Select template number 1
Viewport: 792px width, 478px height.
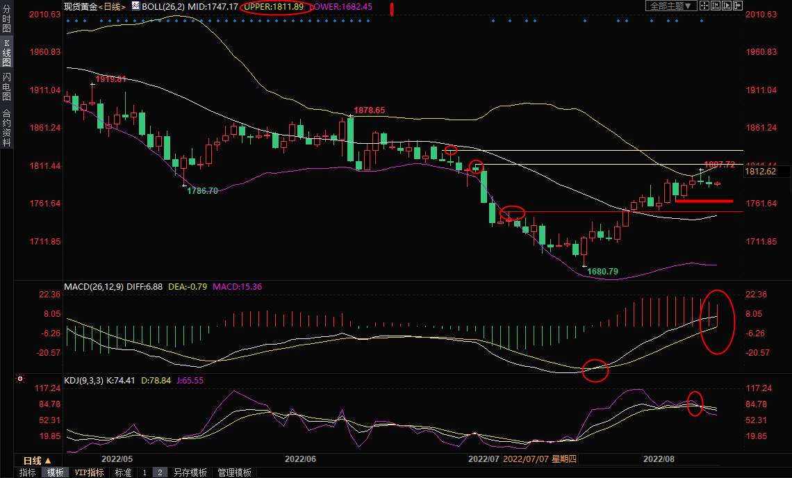click(145, 472)
